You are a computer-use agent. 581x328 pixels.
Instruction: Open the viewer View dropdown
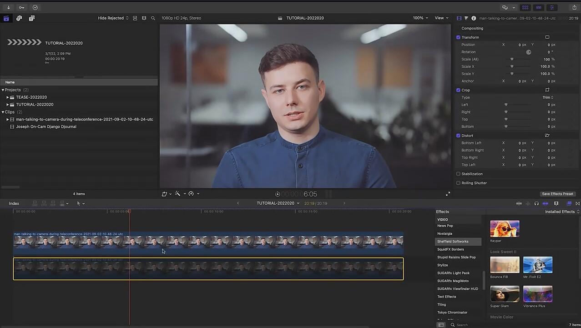(x=441, y=18)
